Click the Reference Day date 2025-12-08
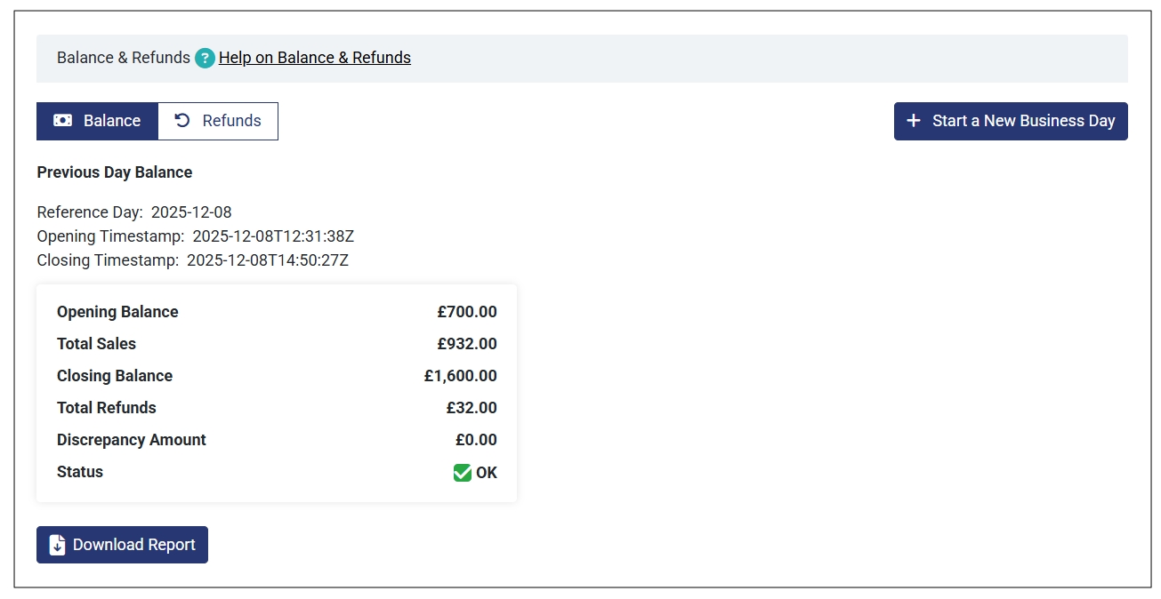1161x599 pixels. [x=191, y=212]
